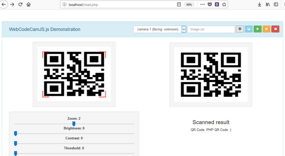Open page actions three-dots menu

(202, 4)
